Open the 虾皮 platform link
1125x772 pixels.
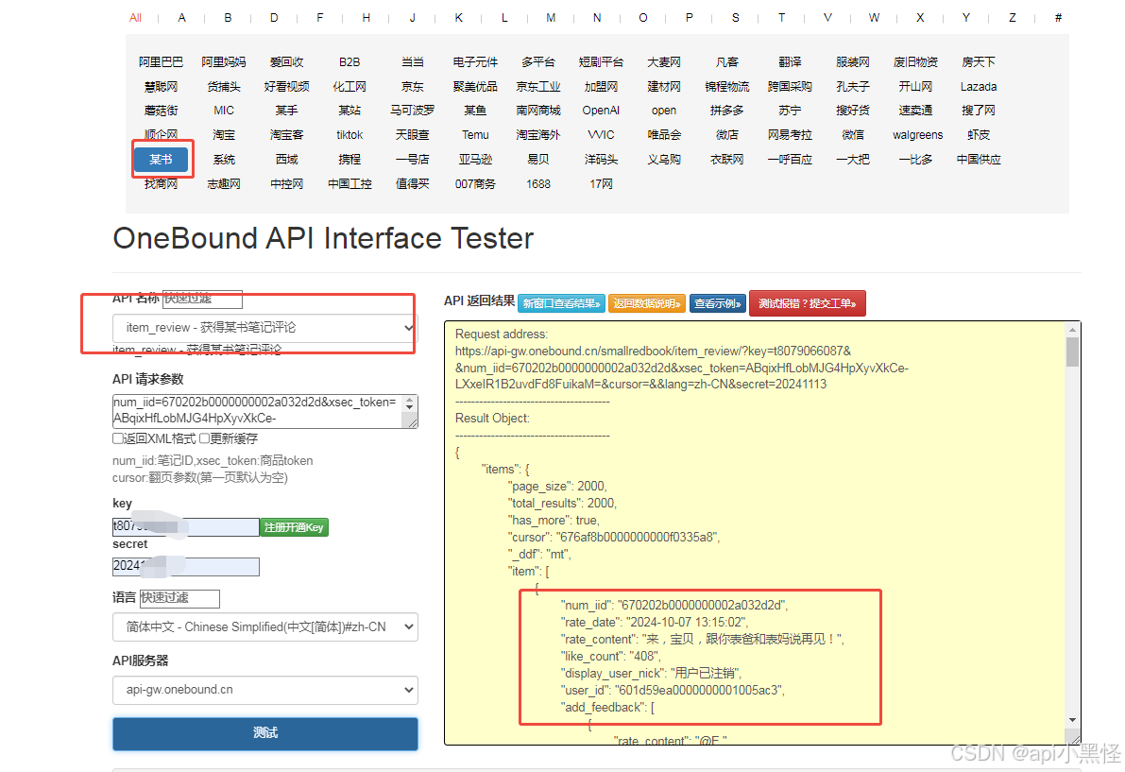pyautogui.click(x=979, y=135)
